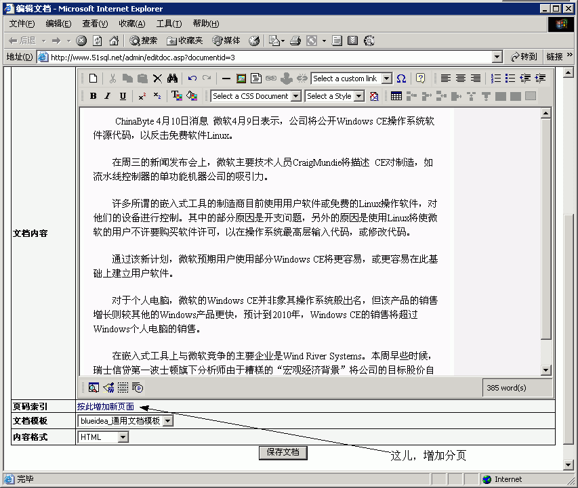
Task: Apply subscript formatting
Action: tap(157, 96)
